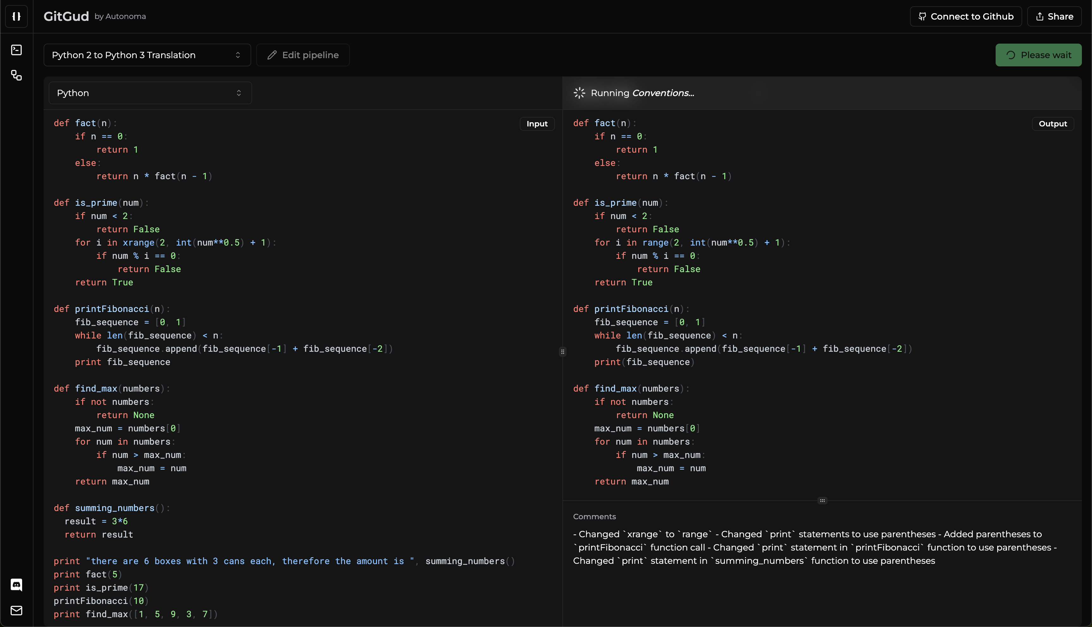
Task: Click the horizontal divider handle above Comments
Action: (822, 500)
